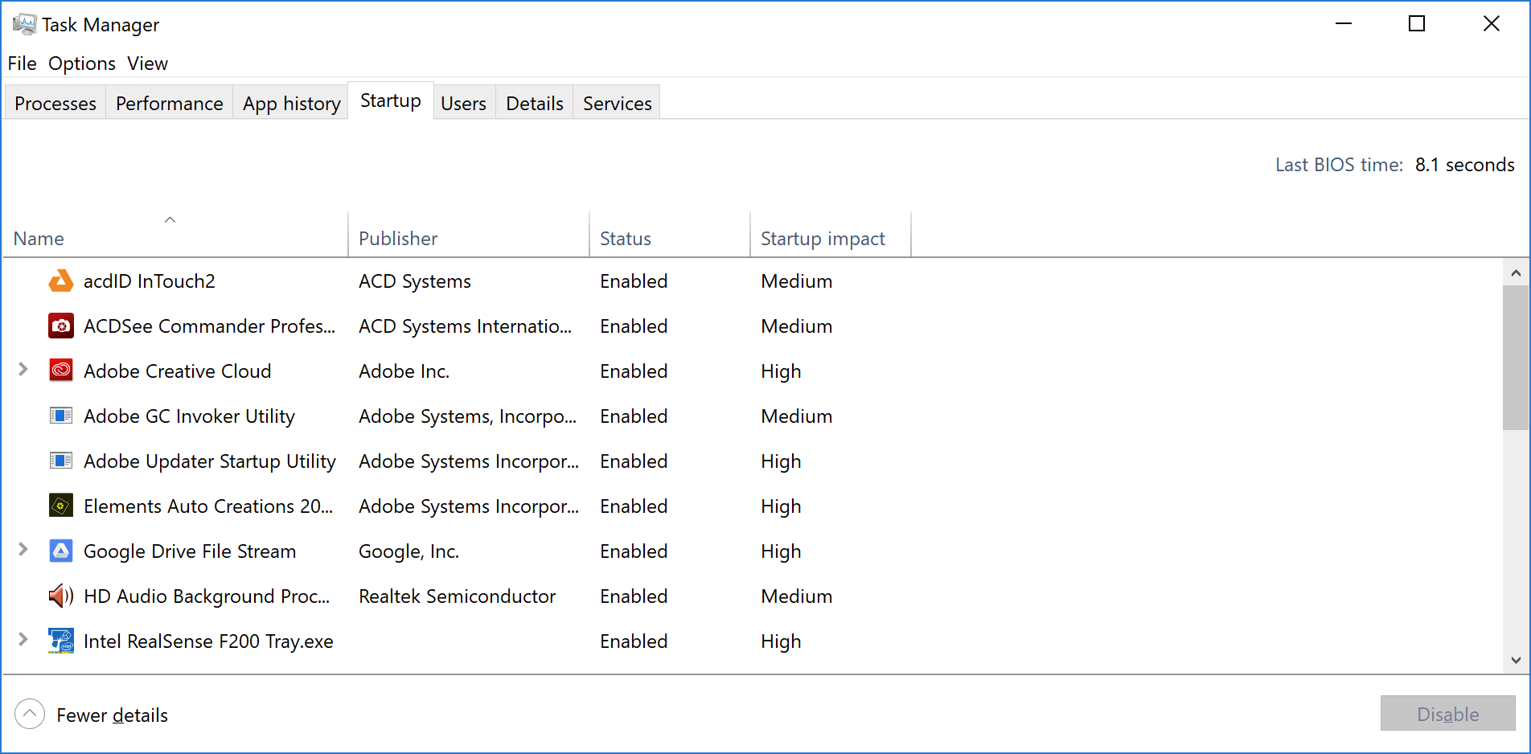Select the Adobe GC Invoker Utility icon
The width and height of the screenshot is (1531, 754).
[x=61, y=416]
